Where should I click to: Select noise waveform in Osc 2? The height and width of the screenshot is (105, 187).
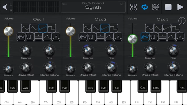click(83, 37)
